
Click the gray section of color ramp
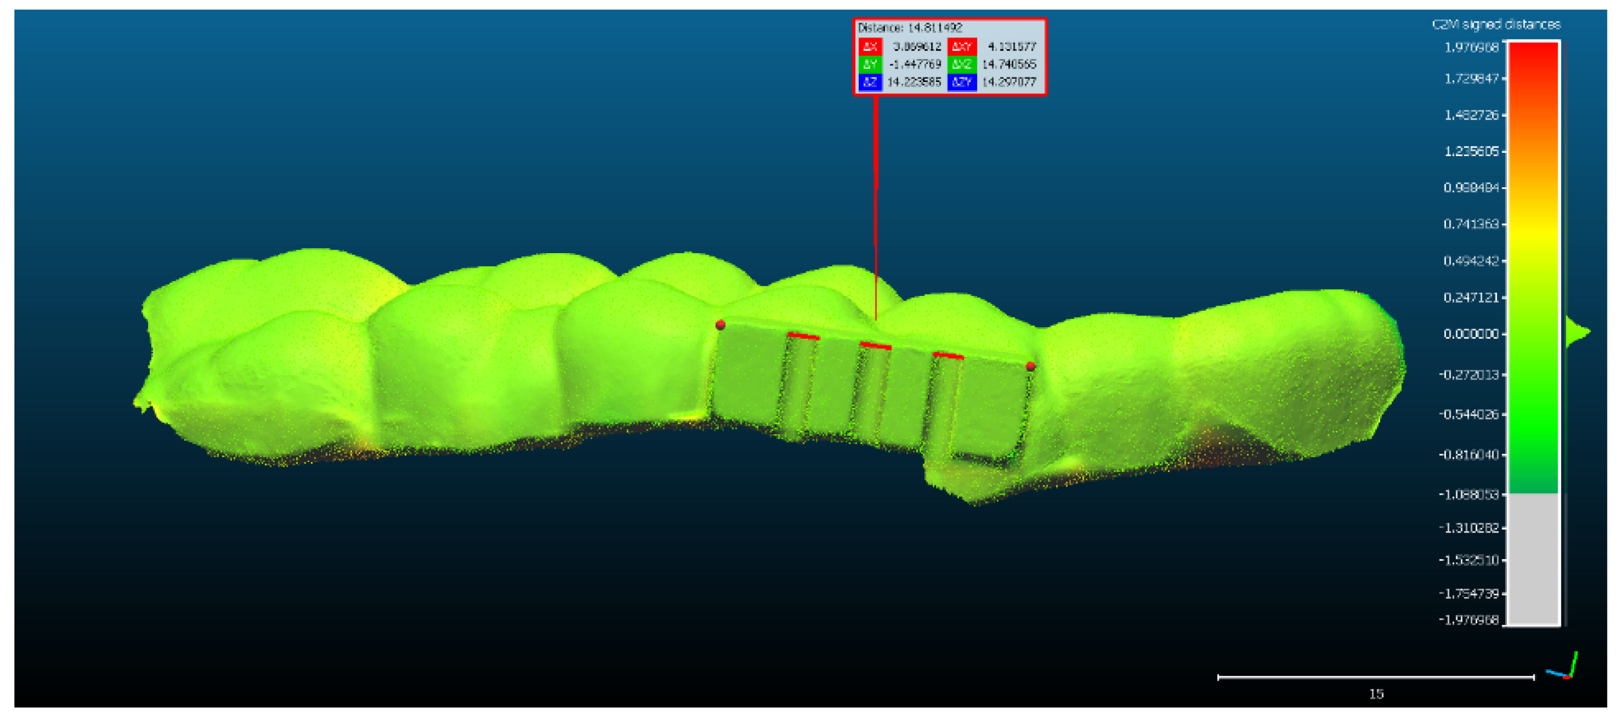point(1533,558)
